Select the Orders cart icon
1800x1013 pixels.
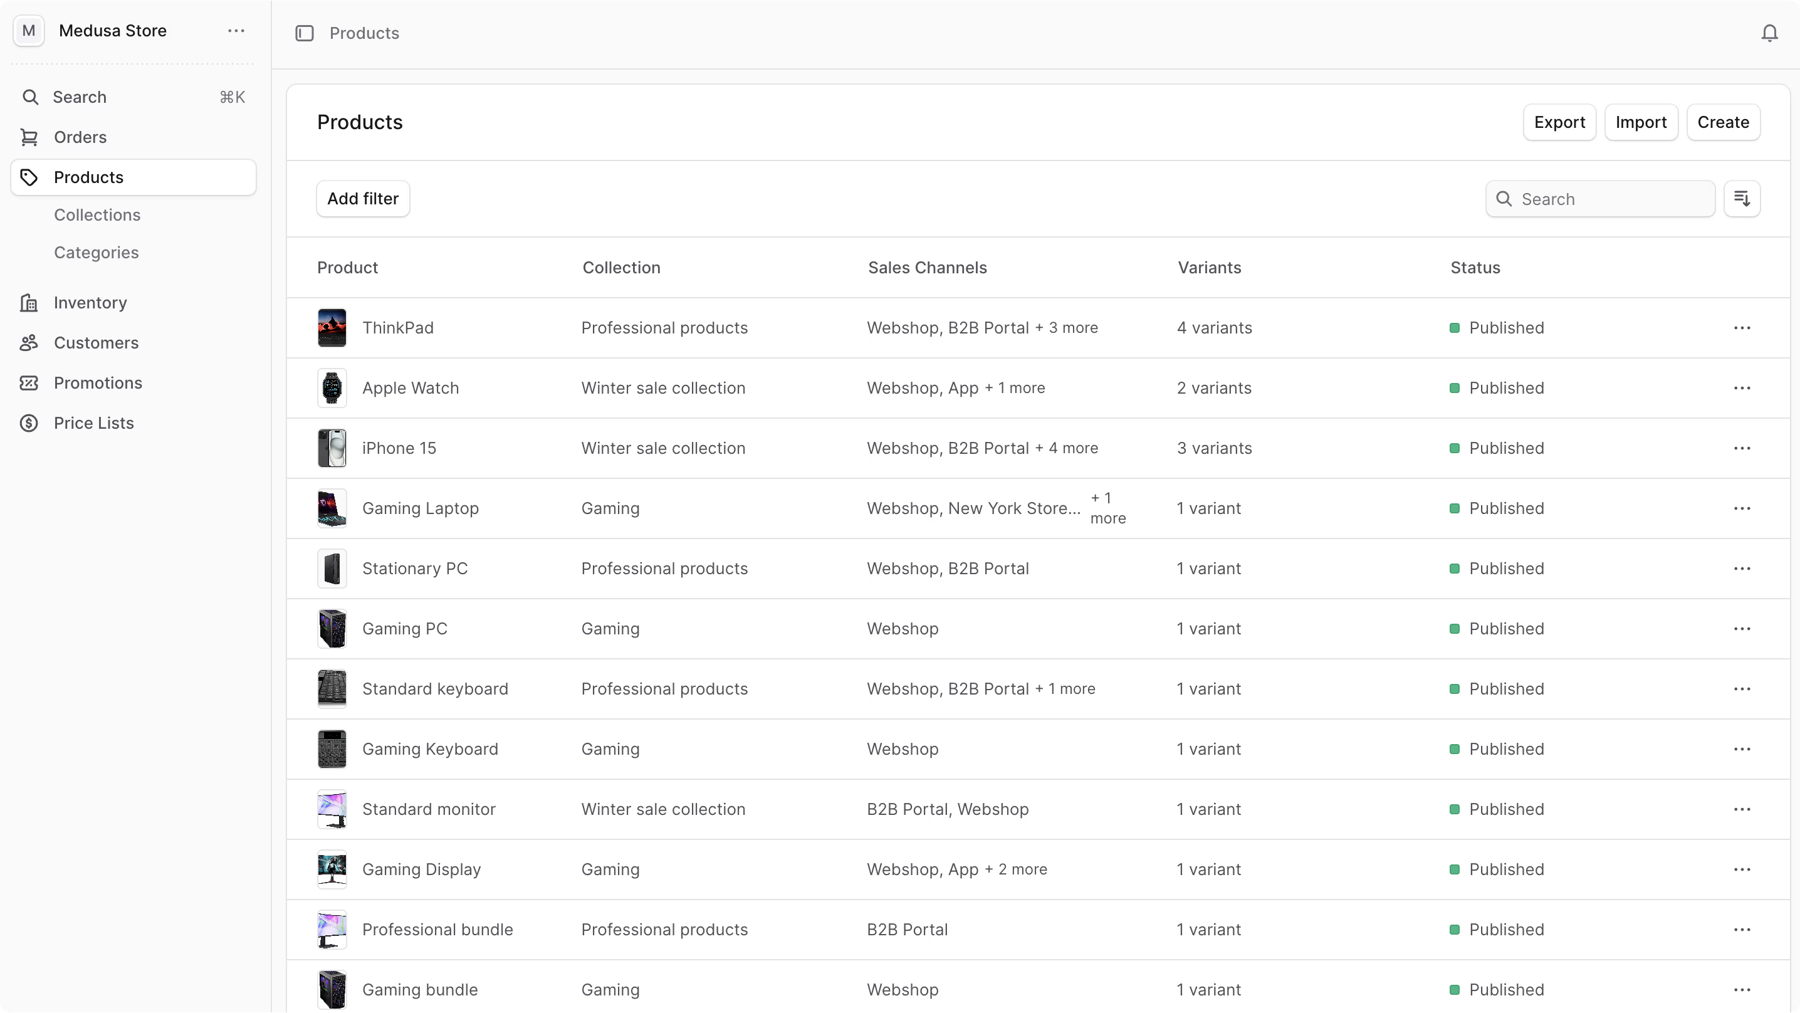coord(31,137)
